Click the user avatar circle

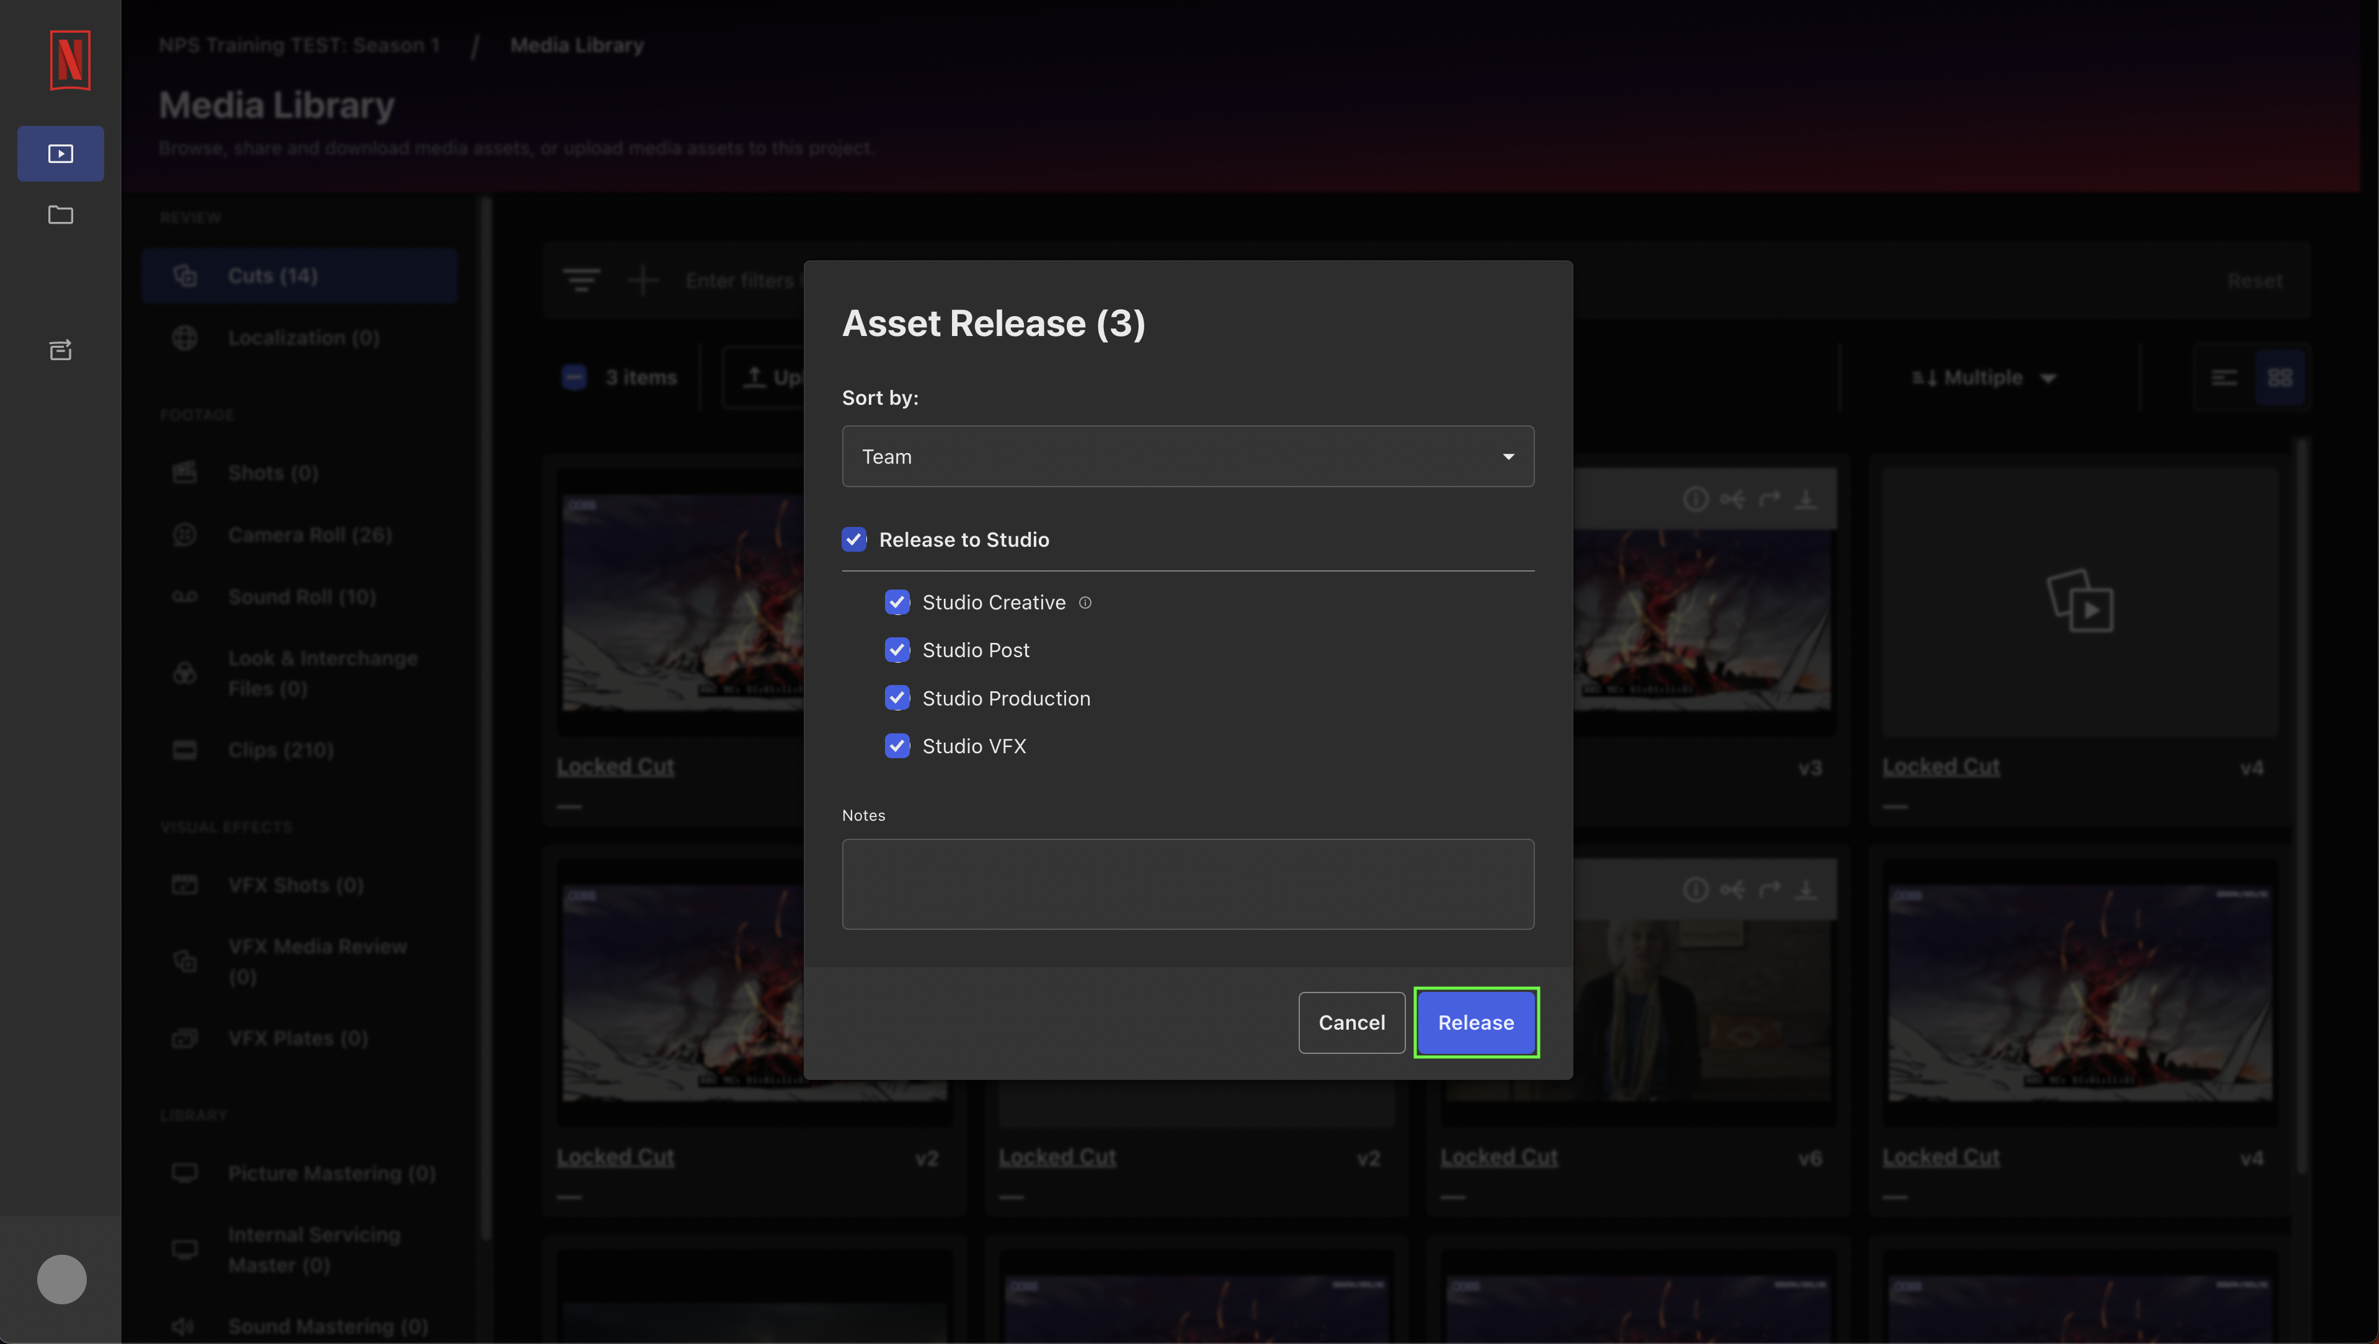tap(62, 1280)
